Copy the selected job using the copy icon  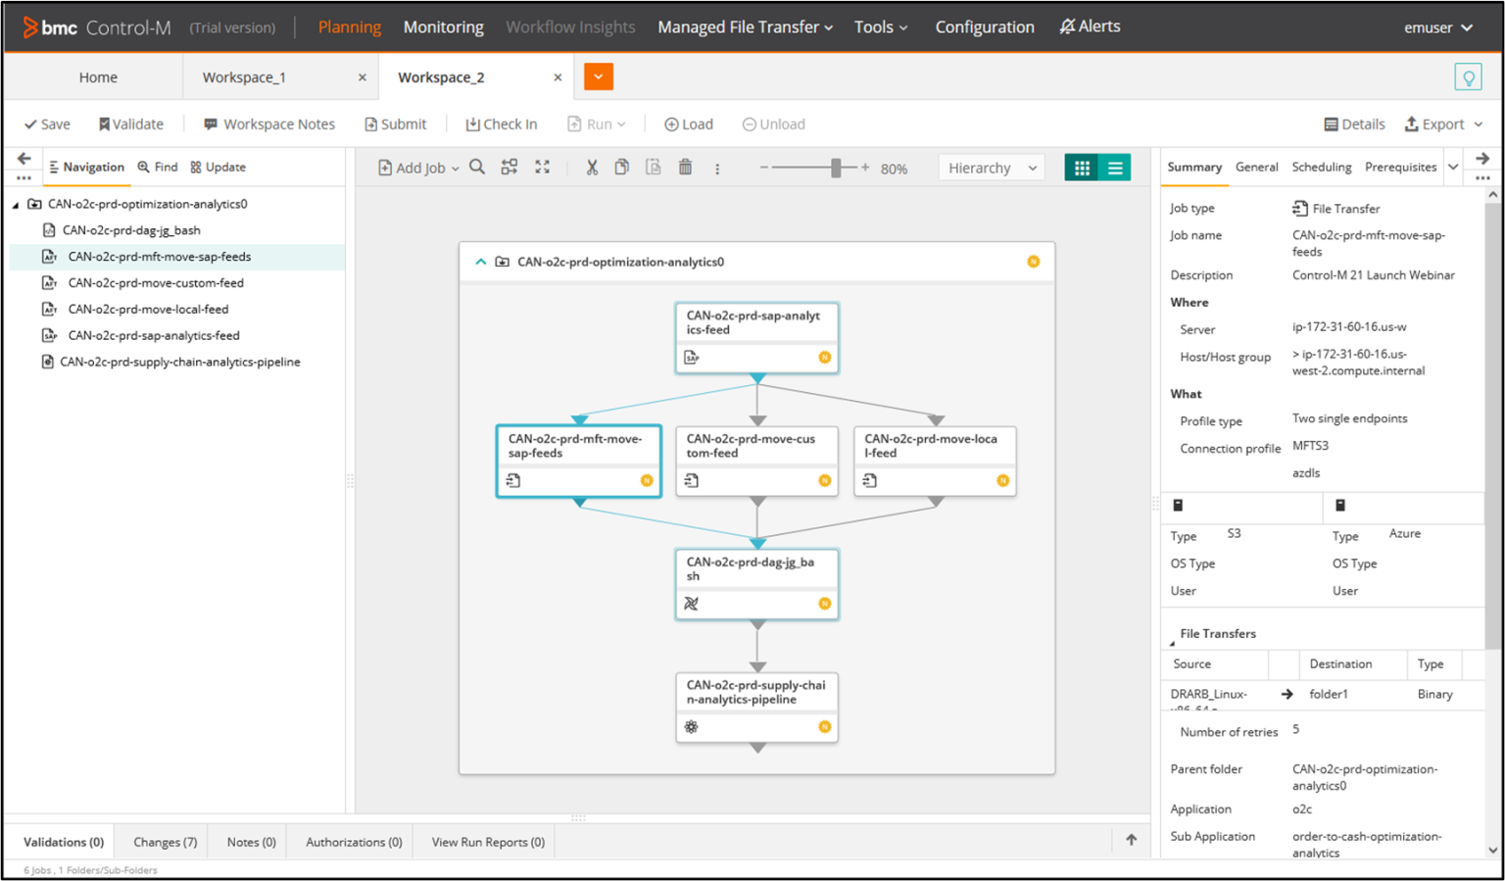click(x=621, y=167)
